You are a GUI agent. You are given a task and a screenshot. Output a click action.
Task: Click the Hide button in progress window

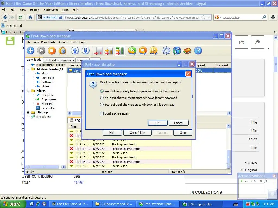tap(112, 133)
